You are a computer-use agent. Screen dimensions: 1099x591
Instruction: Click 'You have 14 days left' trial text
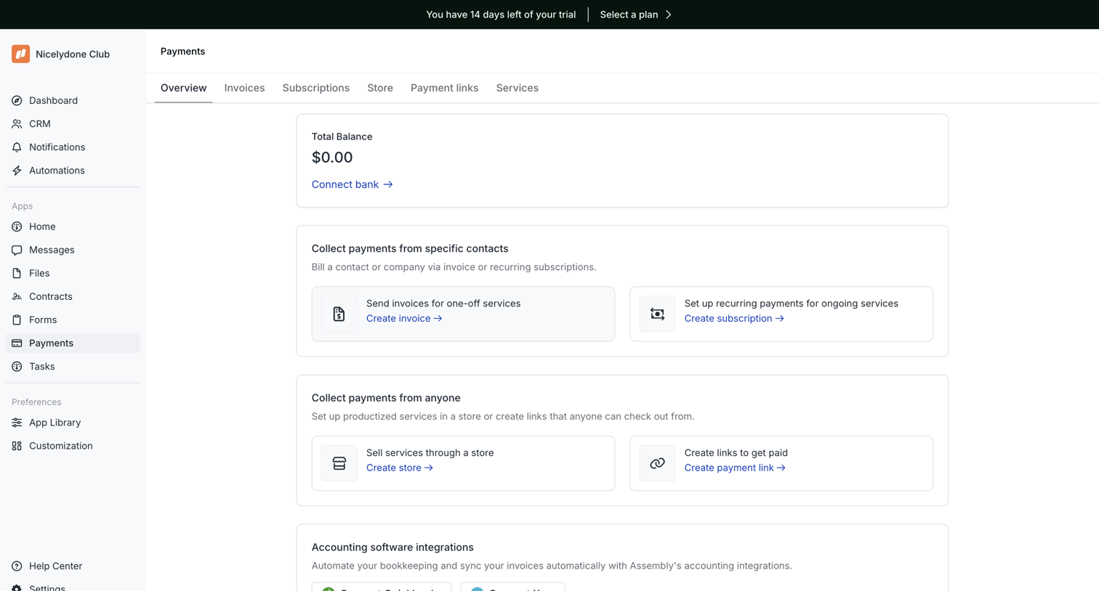pyautogui.click(x=501, y=15)
